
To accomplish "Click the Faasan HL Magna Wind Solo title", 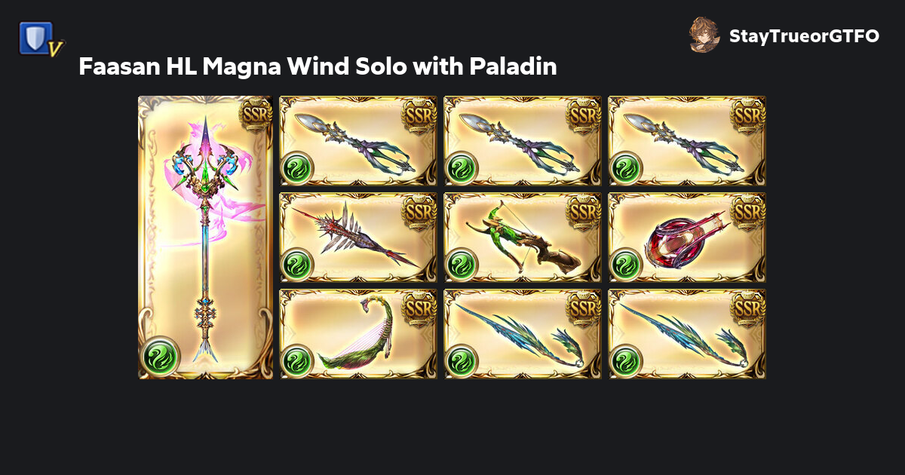I will point(318,67).
